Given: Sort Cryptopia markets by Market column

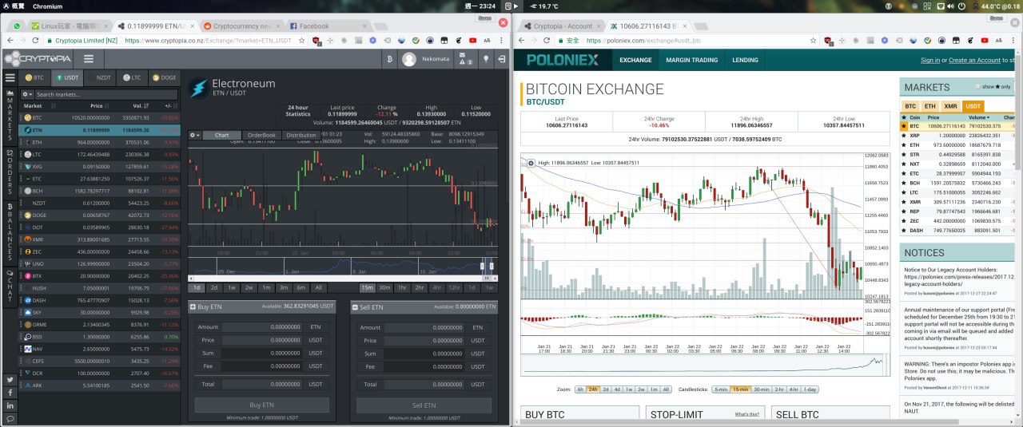Looking at the screenshot, I should [33, 105].
